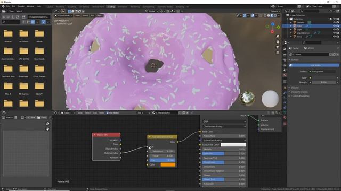This screenshot has height=191, width=341.
Task: Adjust the Fac slider on Hue Saturation node
Action: (162, 160)
